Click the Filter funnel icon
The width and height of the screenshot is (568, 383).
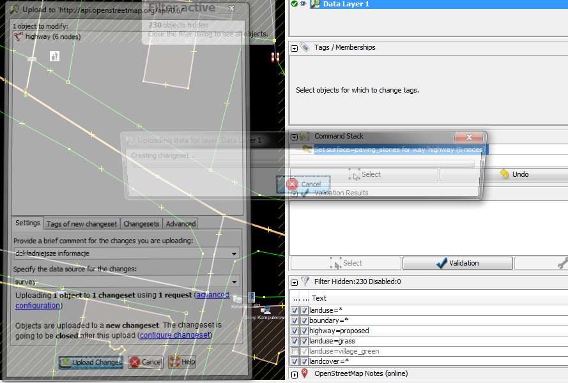coord(305,281)
